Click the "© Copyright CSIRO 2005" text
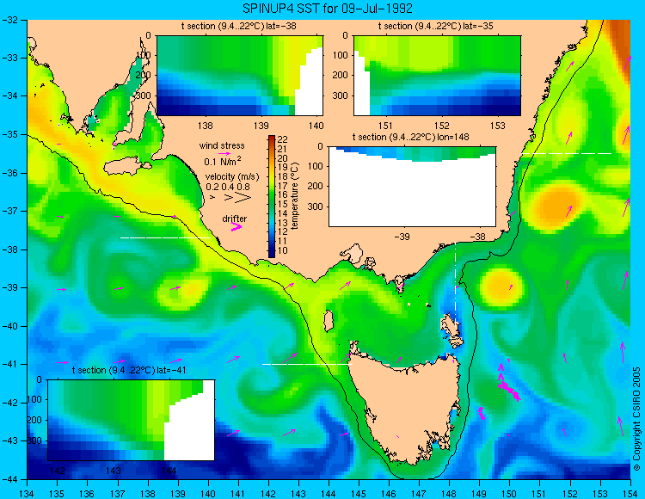The image size is (645, 499). pyautogui.click(x=636, y=419)
